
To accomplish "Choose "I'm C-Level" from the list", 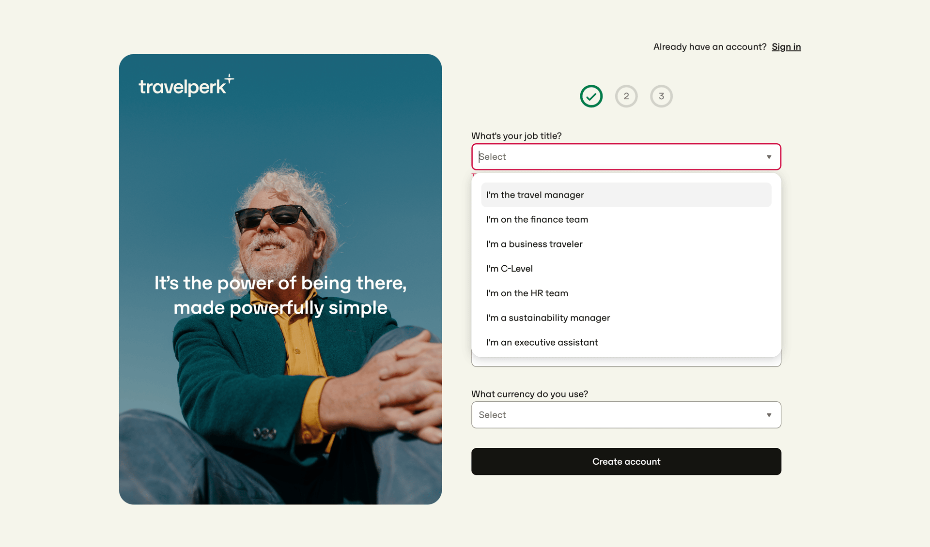I will pyautogui.click(x=509, y=269).
